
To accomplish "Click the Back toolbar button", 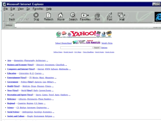I will [12, 17].
